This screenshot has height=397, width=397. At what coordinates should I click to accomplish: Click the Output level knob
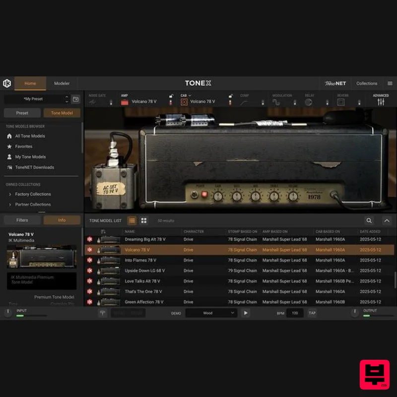point(355,313)
